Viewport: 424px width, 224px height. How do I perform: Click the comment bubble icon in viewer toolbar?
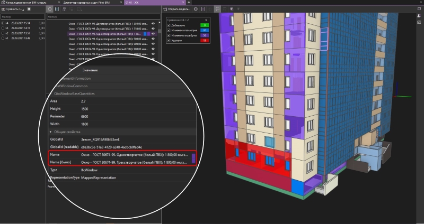click(x=217, y=9)
